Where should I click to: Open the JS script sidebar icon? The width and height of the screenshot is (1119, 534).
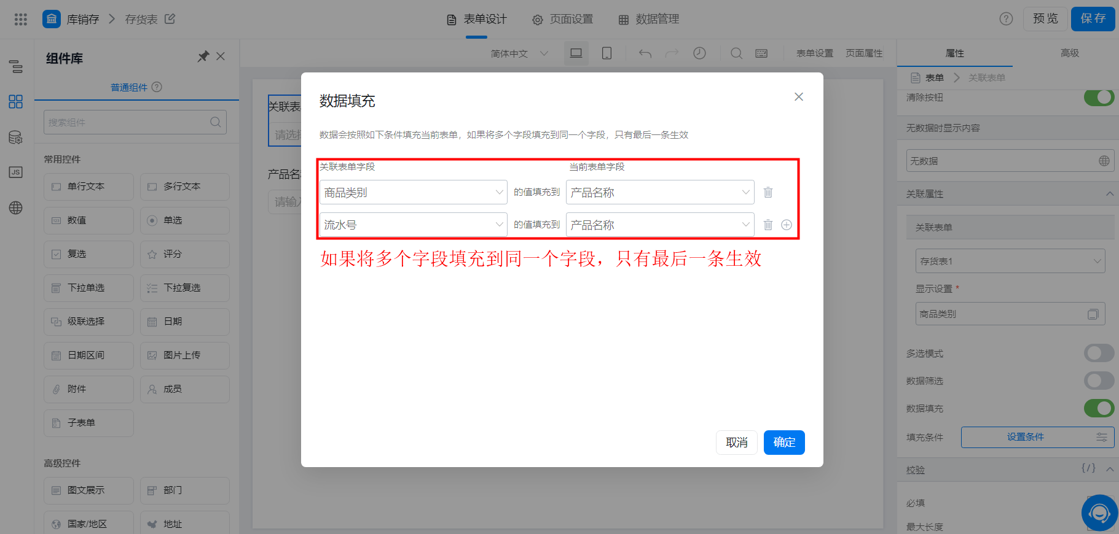click(x=16, y=172)
